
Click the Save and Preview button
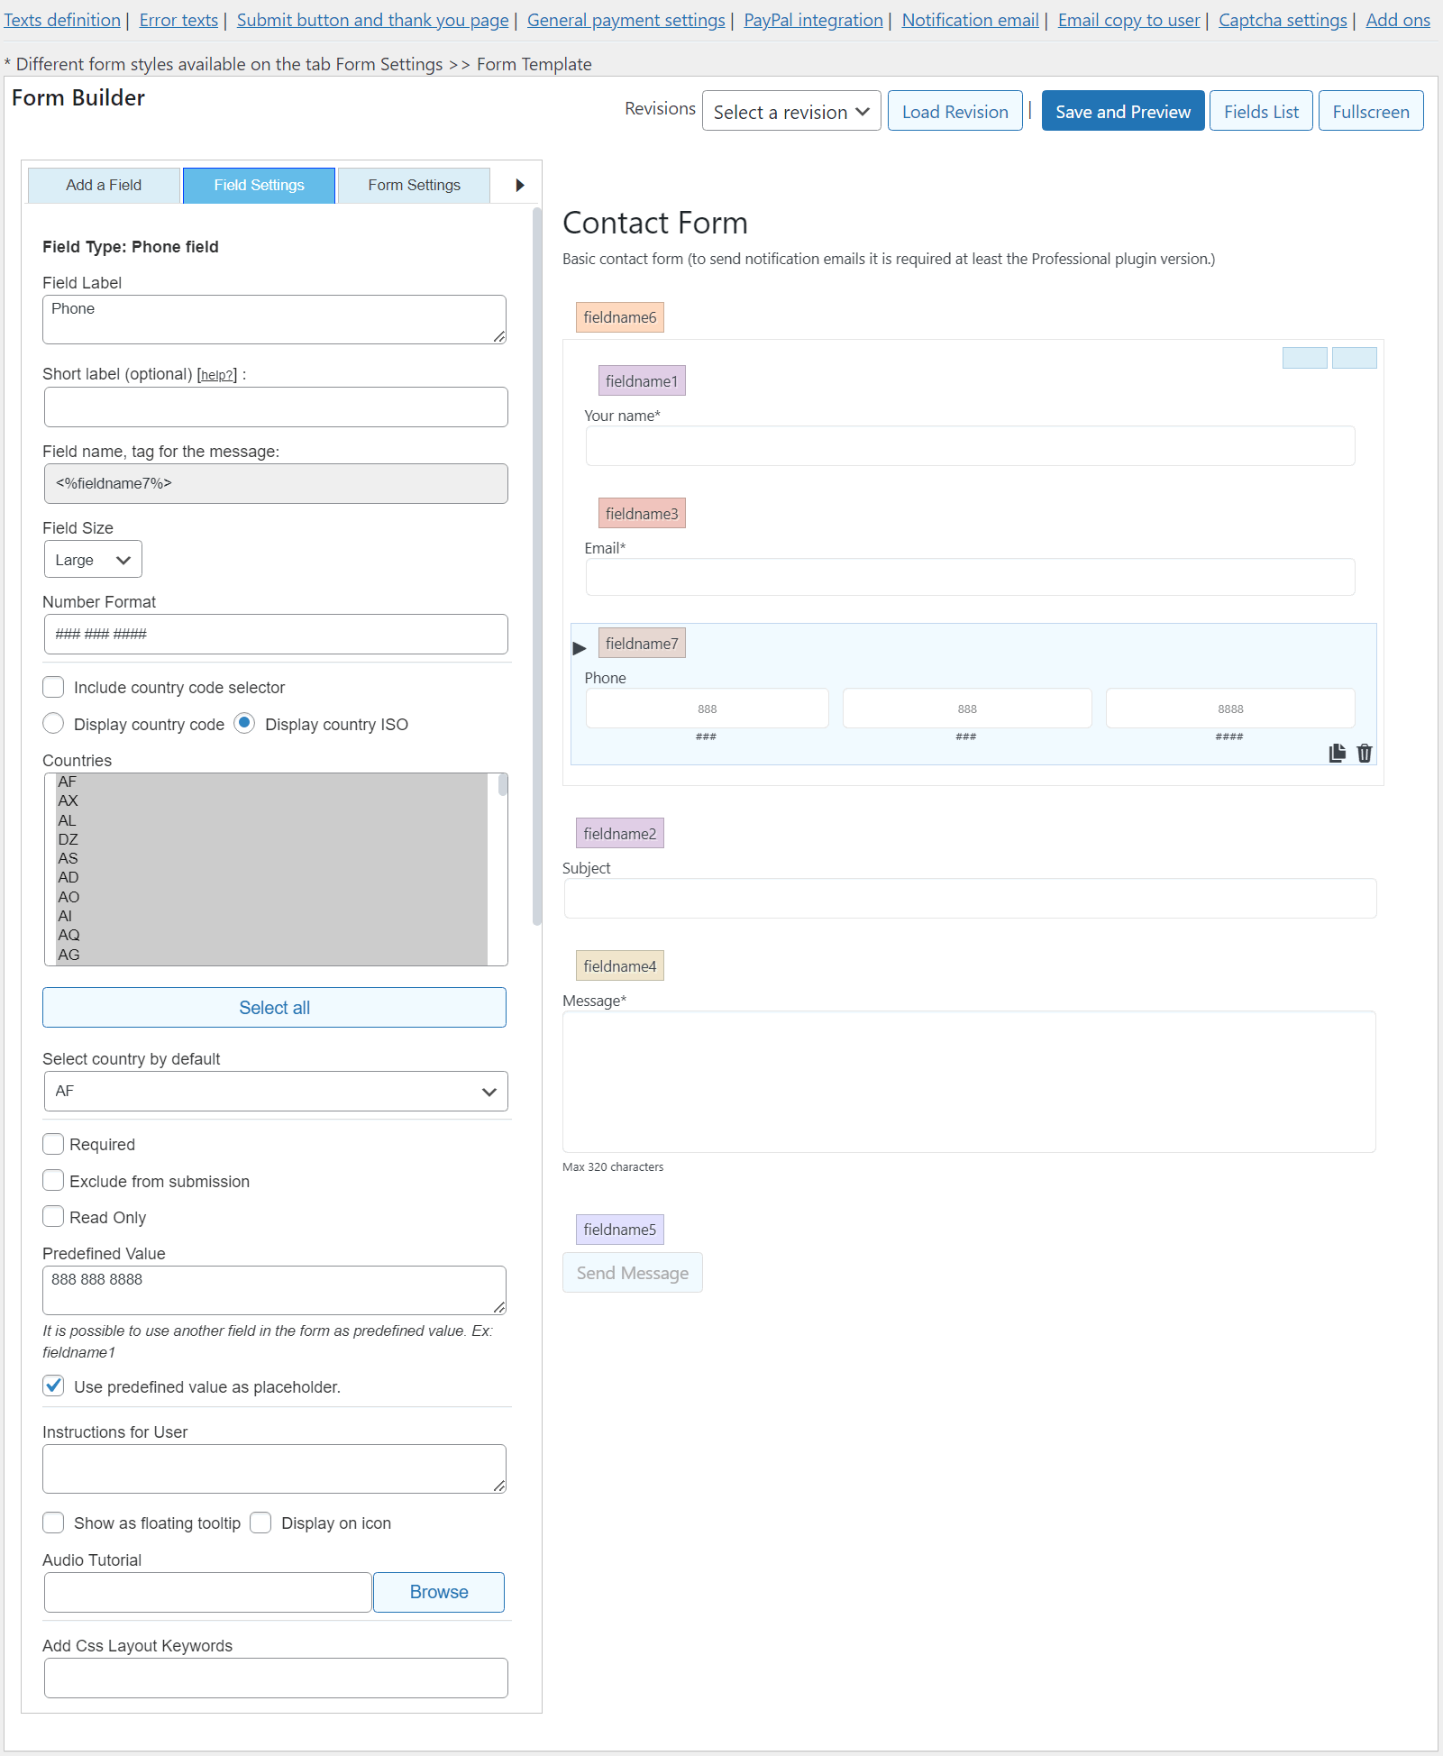pyautogui.click(x=1123, y=111)
